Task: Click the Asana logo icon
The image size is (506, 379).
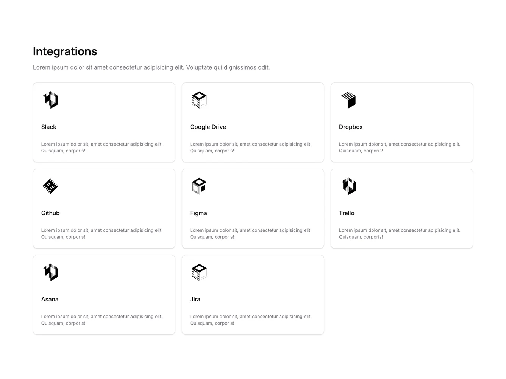Action: pyautogui.click(x=51, y=272)
